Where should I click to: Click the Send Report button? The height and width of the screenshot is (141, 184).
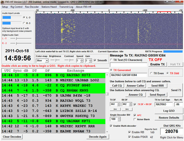[x=157, y=95]
